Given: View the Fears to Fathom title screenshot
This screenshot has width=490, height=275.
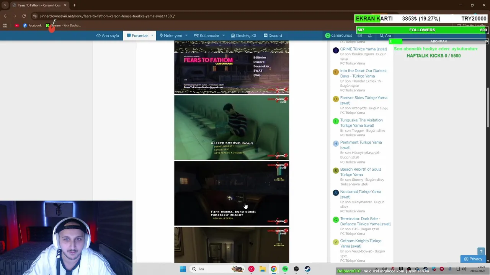Looking at the screenshot, I should (x=232, y=67).
